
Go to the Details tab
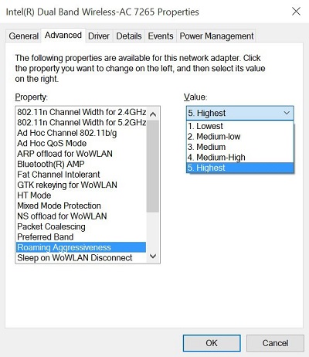(129, 36)
